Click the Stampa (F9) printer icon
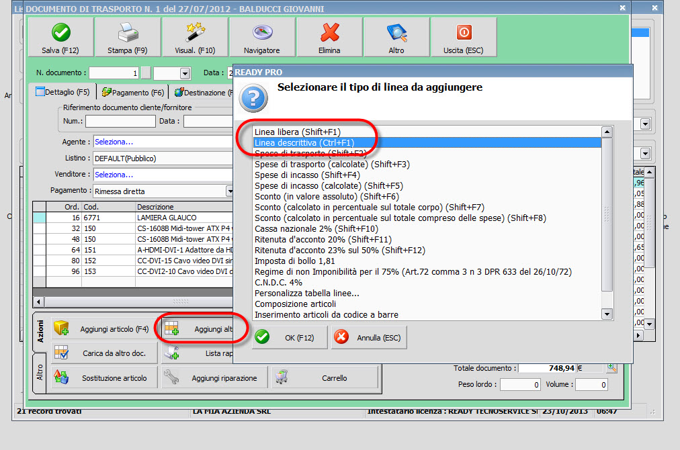Image resolution: width=680 pixels, height=450 pixels. click(128, 32)
